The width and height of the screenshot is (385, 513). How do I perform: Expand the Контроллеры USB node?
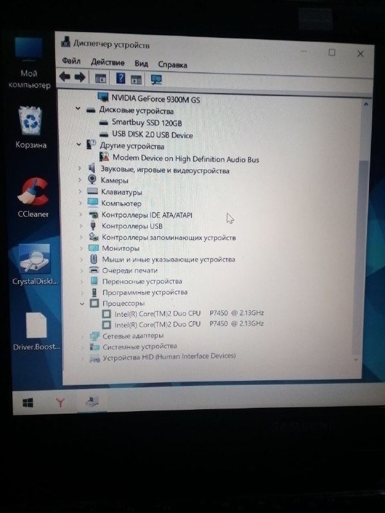pos(81,226)
